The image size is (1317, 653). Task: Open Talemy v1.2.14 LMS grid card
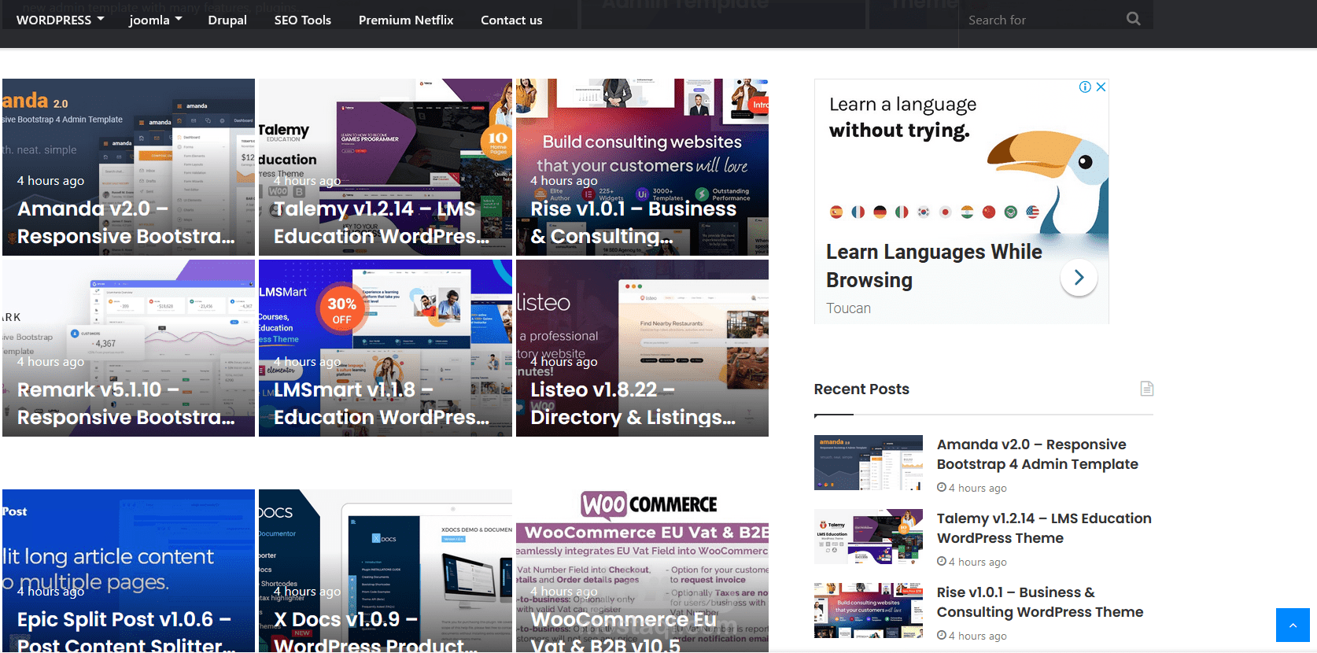pos(386,167)
